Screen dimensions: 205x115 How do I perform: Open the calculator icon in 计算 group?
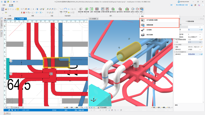click(x=3, y=9)
